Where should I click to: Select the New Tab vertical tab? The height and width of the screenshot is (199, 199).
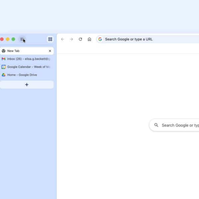[27, 51]
